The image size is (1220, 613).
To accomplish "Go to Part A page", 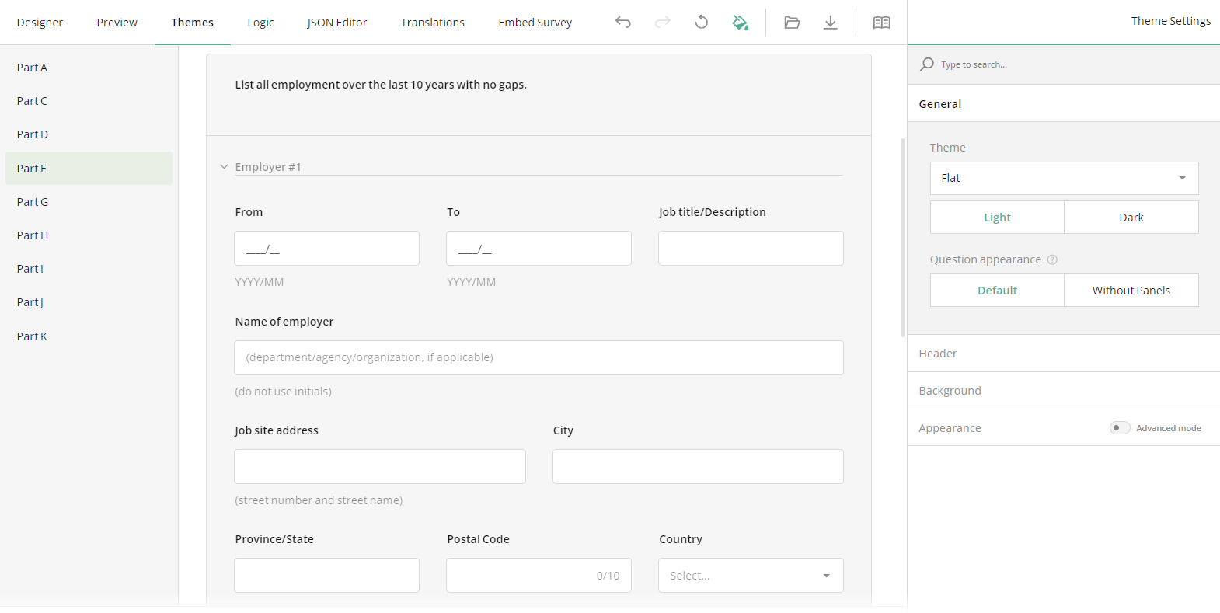I will click(89, 68).
